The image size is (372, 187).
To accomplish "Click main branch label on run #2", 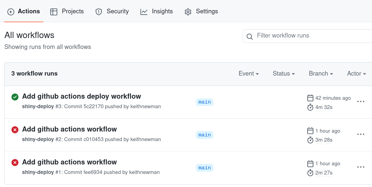I will [x=204, y=135].
